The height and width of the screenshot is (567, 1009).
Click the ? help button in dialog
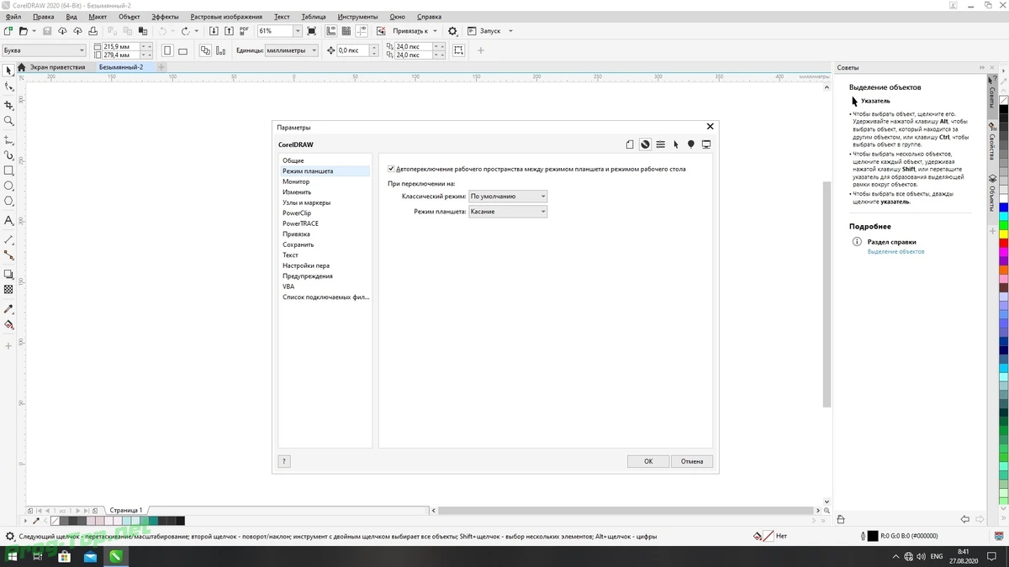[284, 461]
